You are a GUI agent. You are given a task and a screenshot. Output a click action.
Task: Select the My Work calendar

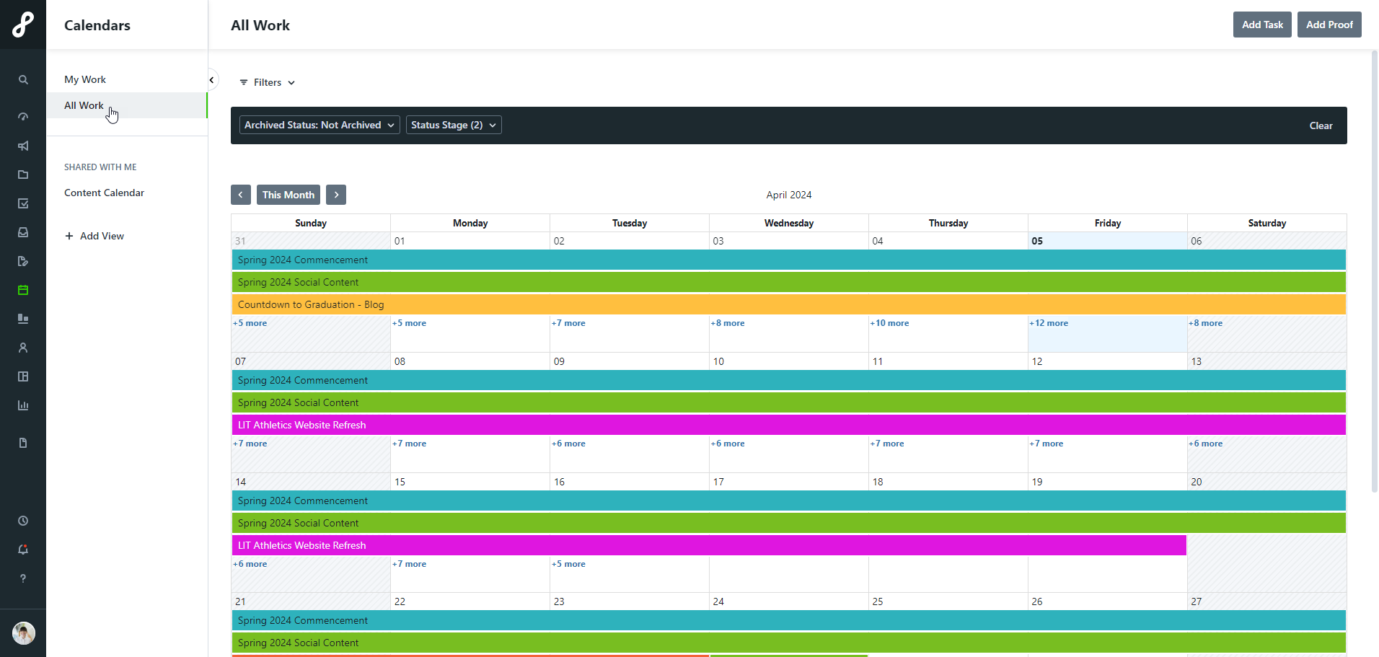point(85,79)
